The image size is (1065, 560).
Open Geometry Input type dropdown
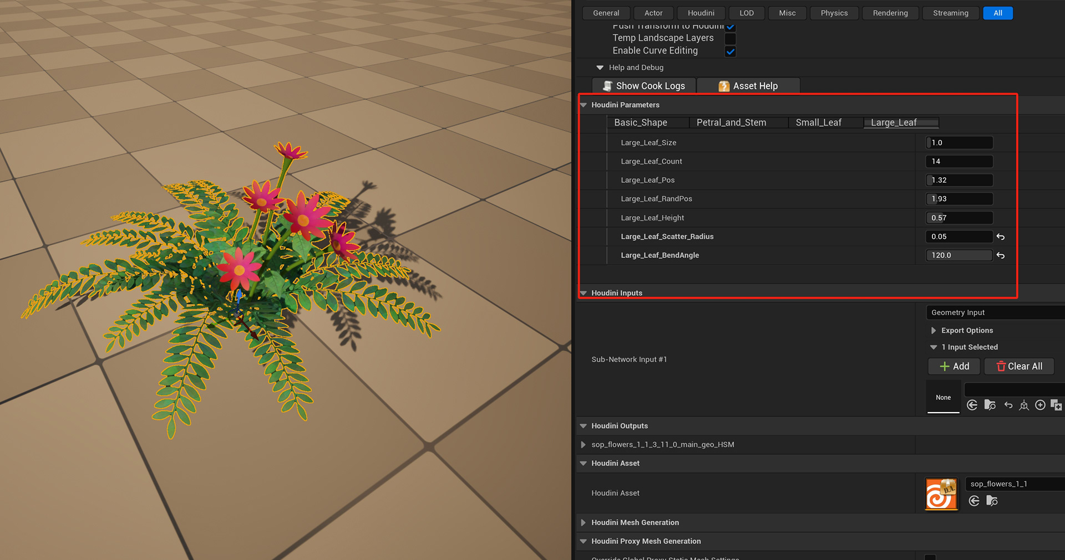click(x=995, y=312)
